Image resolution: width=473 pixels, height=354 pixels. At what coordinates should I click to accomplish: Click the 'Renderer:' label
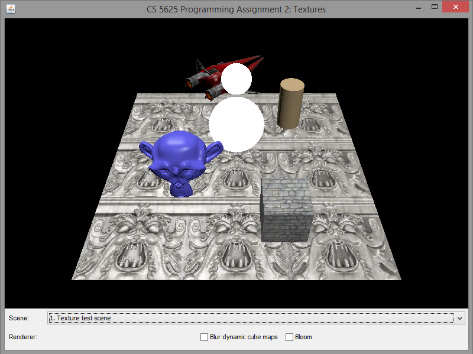[24, 337]
